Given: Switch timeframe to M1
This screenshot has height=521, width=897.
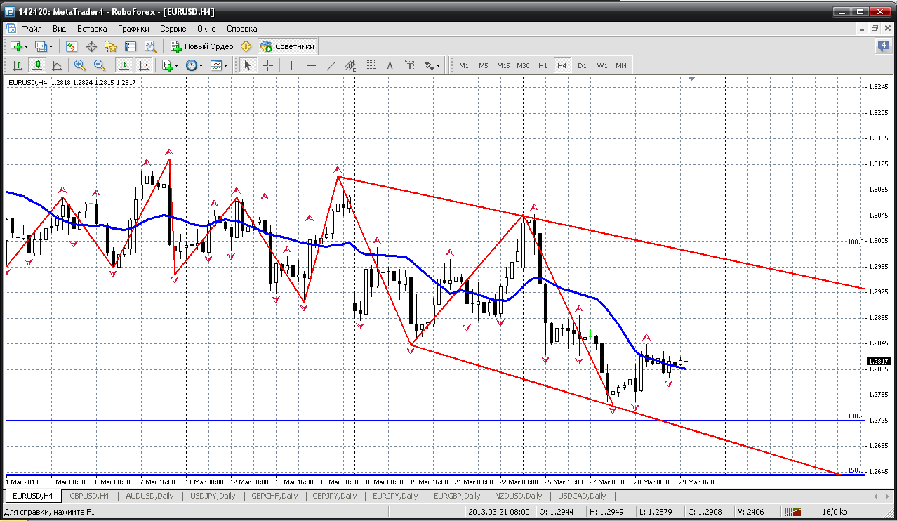Looking at the screenshot, I should (x=464, y=65).
